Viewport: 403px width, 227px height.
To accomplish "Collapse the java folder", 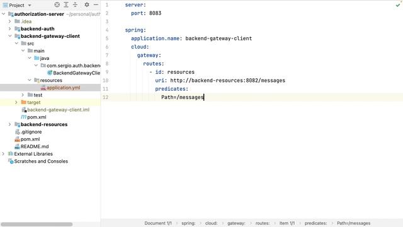I will tap(30, 58).
